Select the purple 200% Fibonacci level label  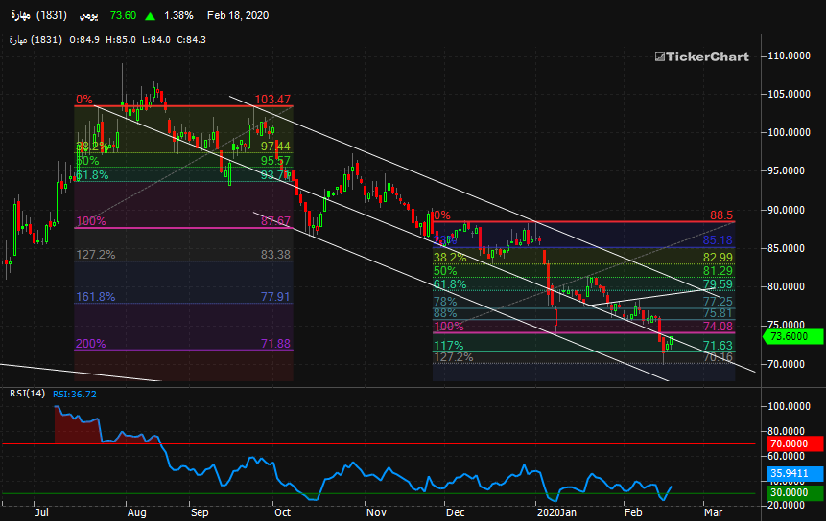pyautogui.click(x=90, y=344)
